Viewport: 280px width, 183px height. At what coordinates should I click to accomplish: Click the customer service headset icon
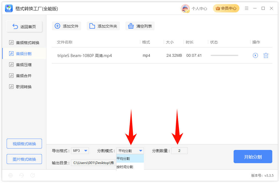point(22,175)
